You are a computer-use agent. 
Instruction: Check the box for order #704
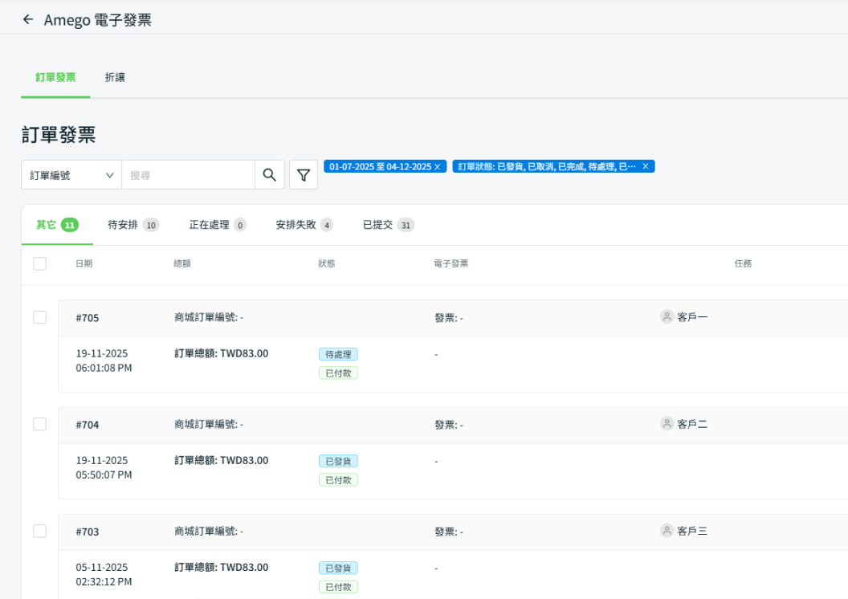pyautogui.click(x=39, y=424)
